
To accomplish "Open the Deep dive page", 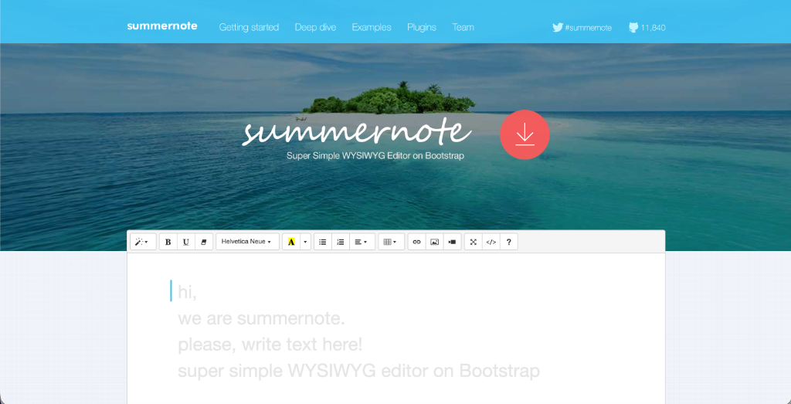I will tap(315, 27).
